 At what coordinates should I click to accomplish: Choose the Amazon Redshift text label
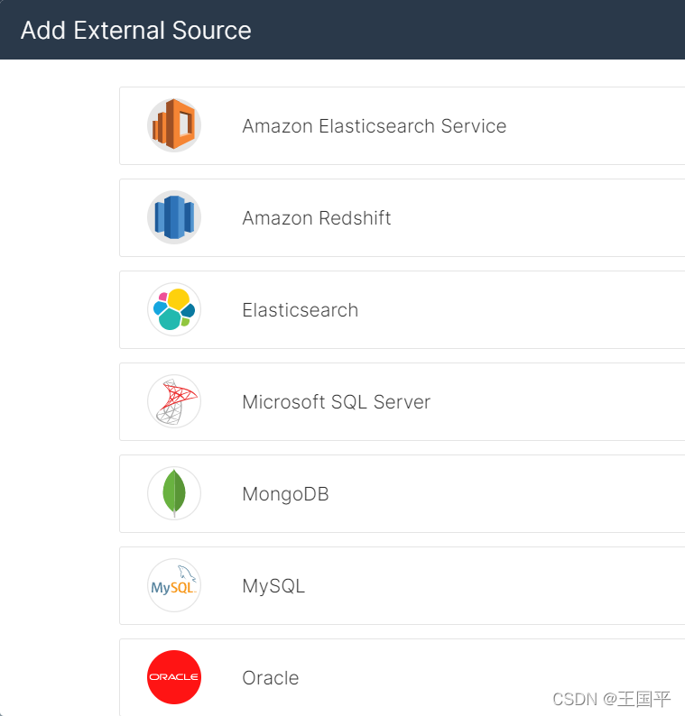316,218
